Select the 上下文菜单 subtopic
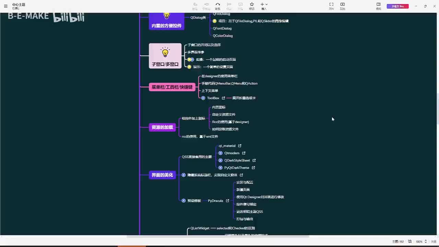Image resolution: width=439 pixels, height=247 pixels. coord(210,91)
